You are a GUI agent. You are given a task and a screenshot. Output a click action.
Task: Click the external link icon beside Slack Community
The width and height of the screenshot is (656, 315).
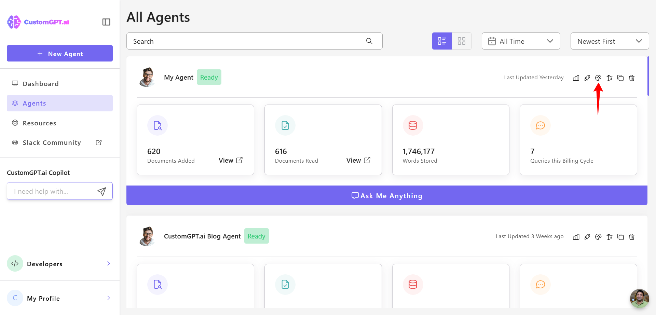click(x=99, y=142)
